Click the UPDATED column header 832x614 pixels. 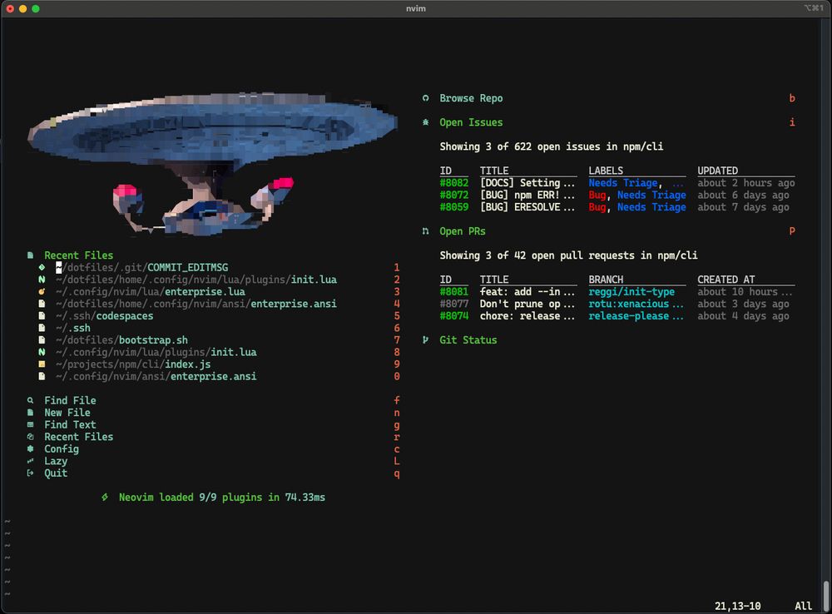(x=717, y=171)
